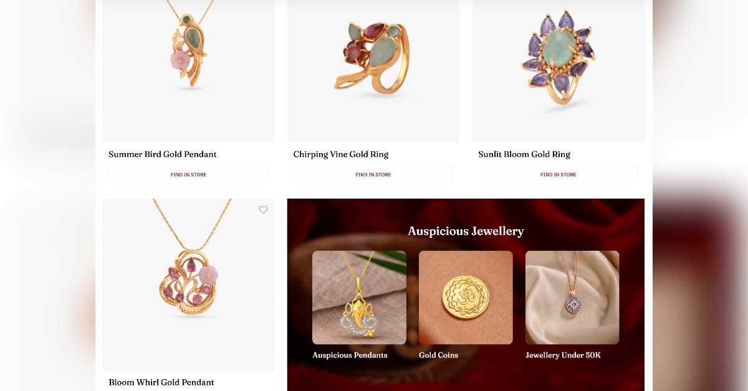Open Bloom Whirl Gold Pendant title link

[x=161, y=382]
